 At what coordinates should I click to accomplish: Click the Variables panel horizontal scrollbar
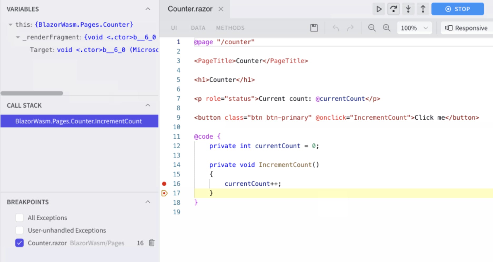[x=32, y=93]
